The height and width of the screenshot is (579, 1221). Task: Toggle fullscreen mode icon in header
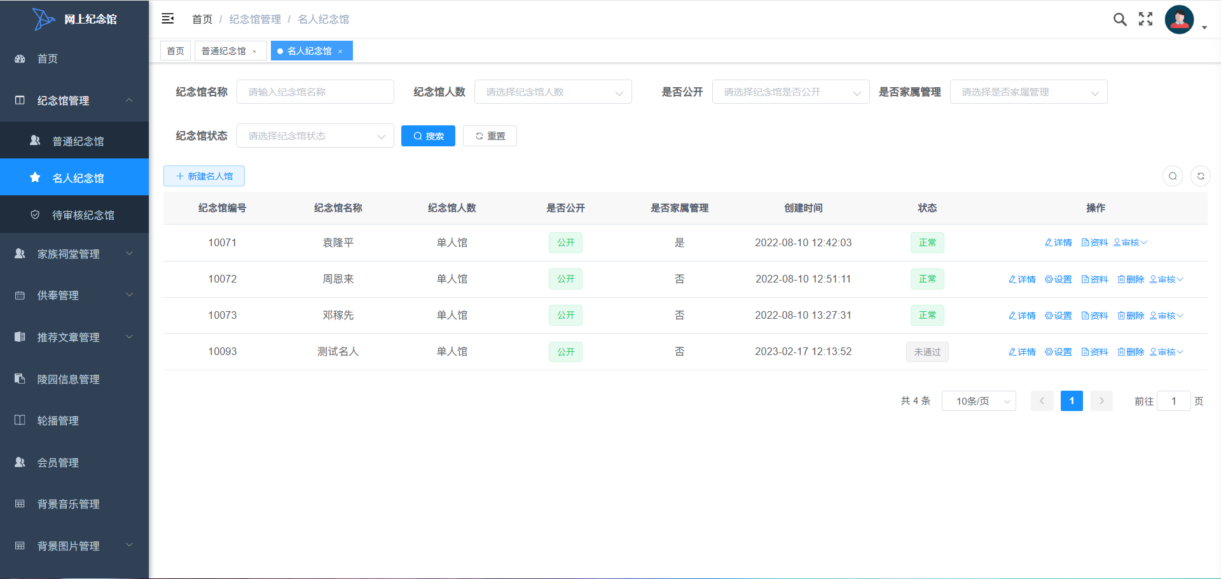tap(1146, 19)
